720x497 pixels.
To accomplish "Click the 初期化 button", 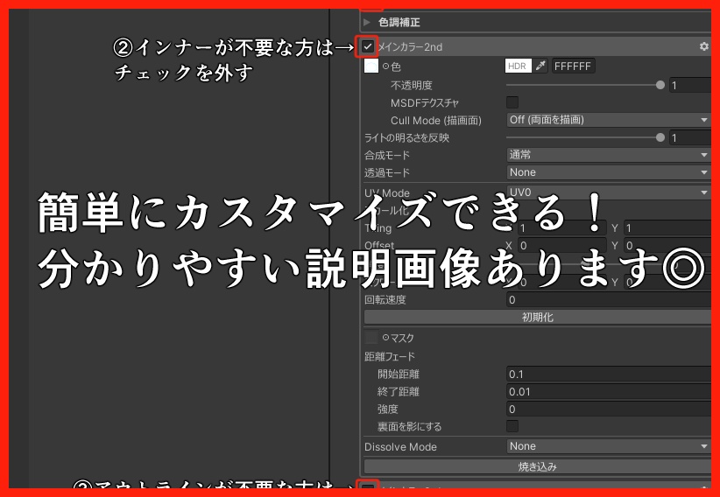I will (538, 317).
